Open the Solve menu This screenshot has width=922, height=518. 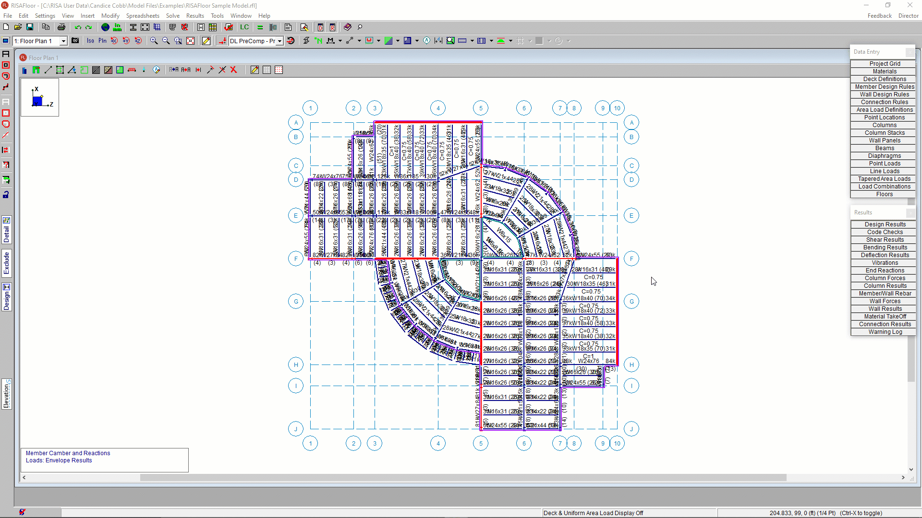(172, 16)
